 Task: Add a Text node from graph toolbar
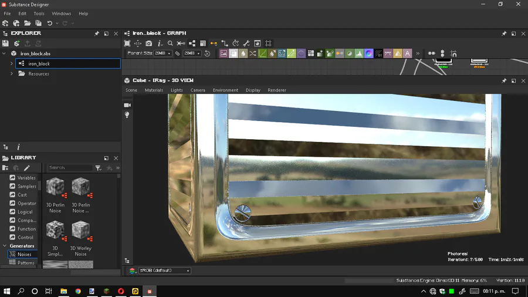[407, 53]
